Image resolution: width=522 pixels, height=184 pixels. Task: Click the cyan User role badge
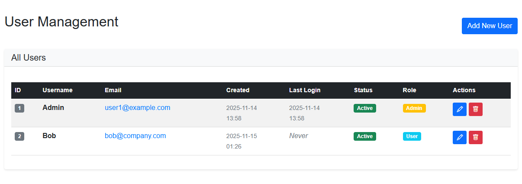point(412,136)
